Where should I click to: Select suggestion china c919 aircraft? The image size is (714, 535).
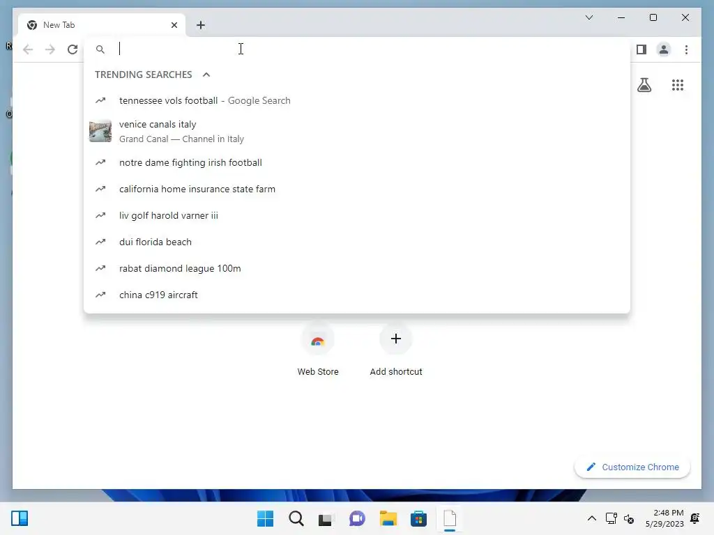coord(357,295)
